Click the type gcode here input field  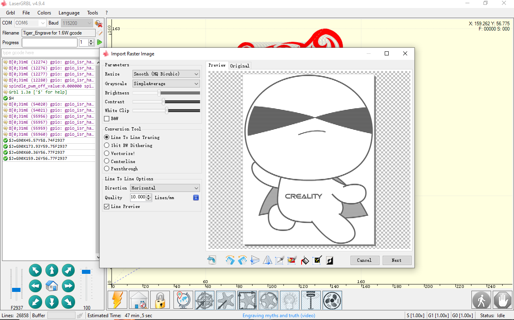(49, 53)
